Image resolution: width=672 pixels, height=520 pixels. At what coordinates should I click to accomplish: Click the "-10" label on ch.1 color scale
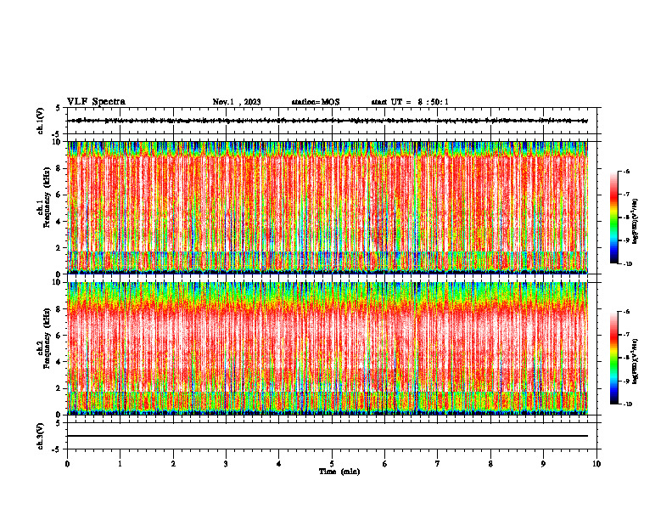pos(628,264)
